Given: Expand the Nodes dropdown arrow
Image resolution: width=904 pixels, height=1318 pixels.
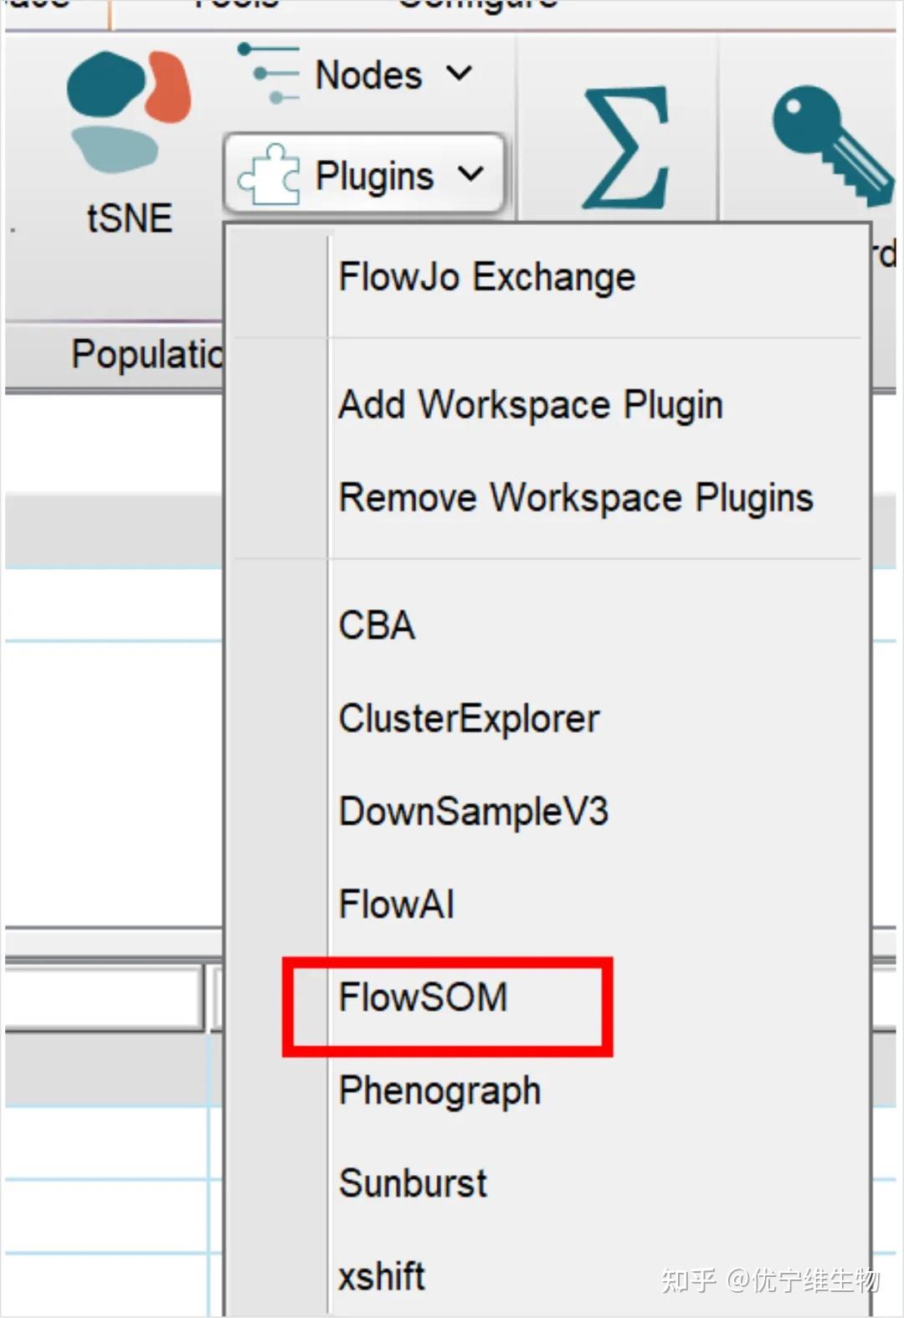Looking at the screenshot, I should tap(460, 74).
